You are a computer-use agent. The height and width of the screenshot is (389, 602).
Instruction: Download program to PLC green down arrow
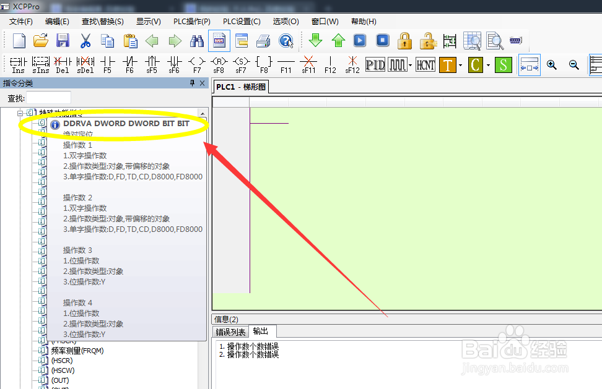tap(316, 40)
